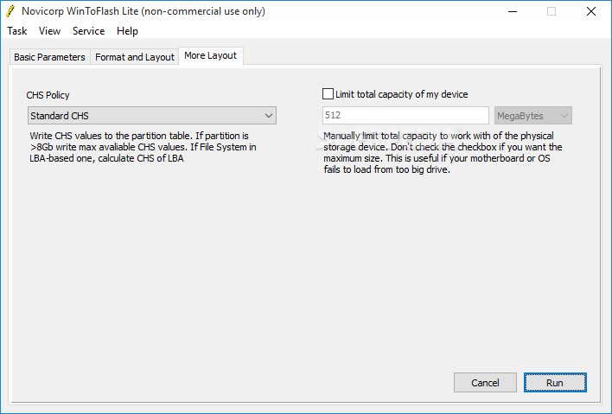Click the Run button
Image resolution: width=612 pixels, height=414 pixels.
point(555,382)
